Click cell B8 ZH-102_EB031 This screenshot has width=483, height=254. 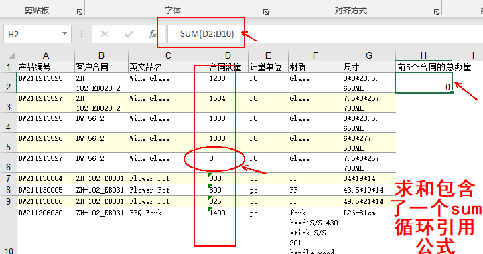pos(101,190)
